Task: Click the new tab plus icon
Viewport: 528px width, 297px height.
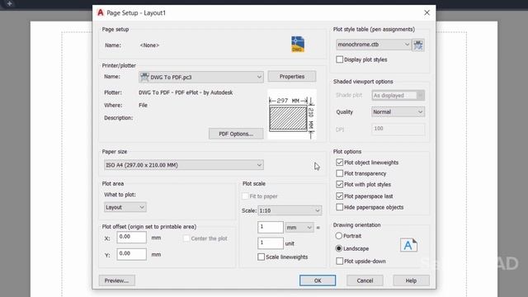Action: point(9,3)
